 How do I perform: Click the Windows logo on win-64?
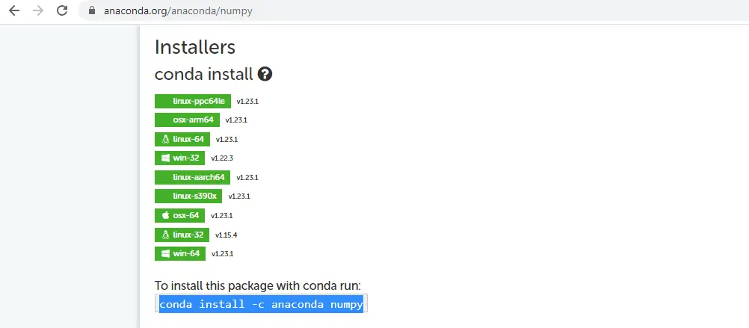pyautogui.click(x=166, y=253)
